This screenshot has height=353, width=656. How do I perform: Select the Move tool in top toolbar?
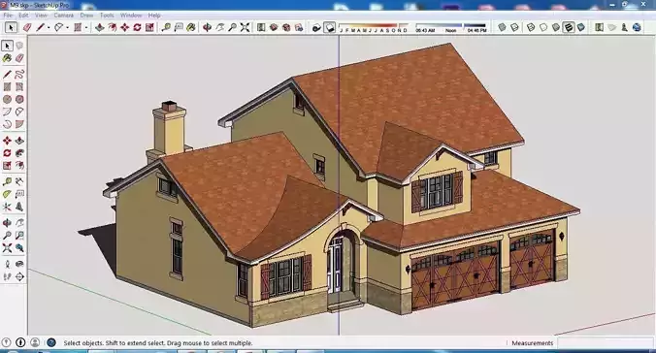pyautogui.click(x=124, y=27)
